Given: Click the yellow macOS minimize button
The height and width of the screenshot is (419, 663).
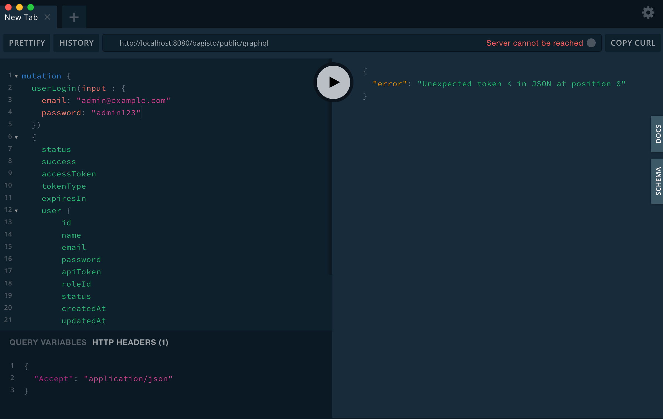Looking at the screenshot, I should click(x=19, y=7).
